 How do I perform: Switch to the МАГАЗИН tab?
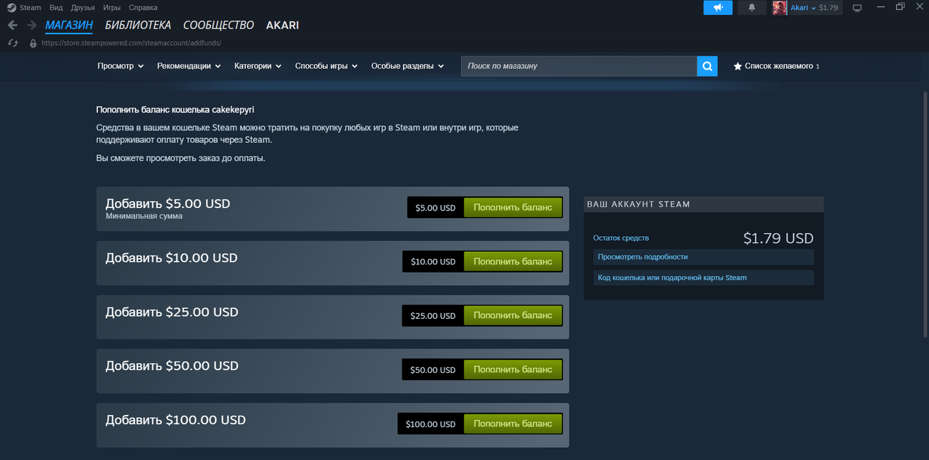coord(69,26)
